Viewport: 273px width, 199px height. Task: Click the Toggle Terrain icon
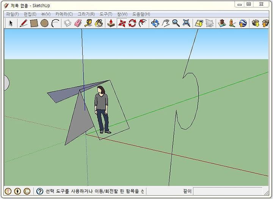209,23
